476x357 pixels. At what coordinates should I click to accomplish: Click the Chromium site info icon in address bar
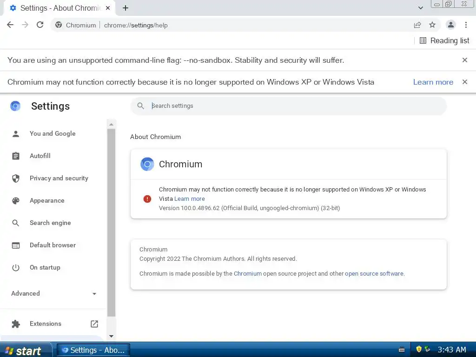(59, 25)
